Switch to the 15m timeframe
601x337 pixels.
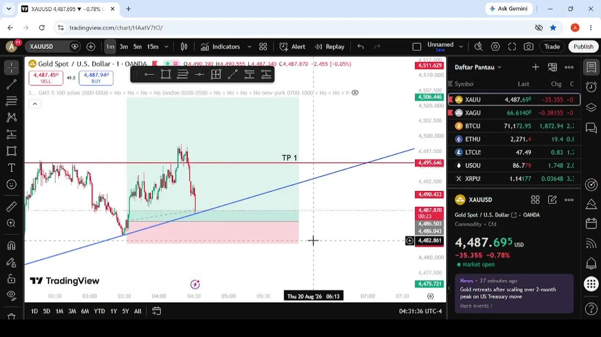coord(153,46)
